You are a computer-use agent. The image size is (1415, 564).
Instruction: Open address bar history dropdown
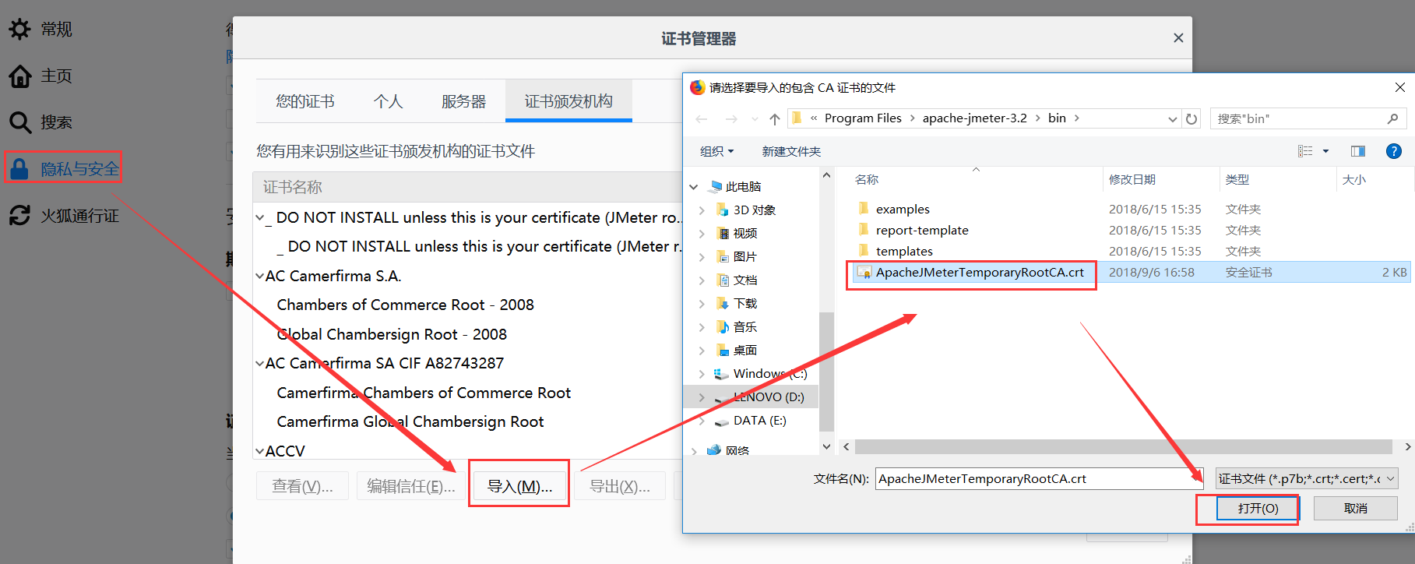[1172, 119]
